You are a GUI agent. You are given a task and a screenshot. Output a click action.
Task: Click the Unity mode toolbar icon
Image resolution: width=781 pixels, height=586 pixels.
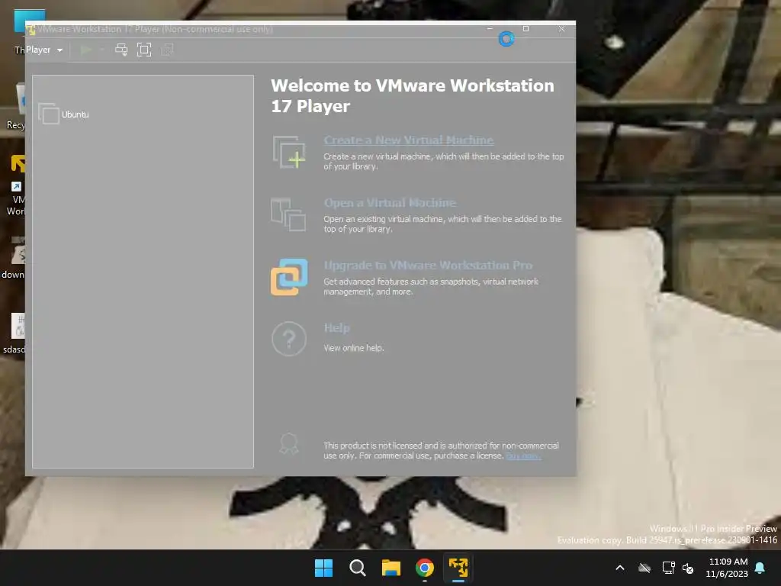[x=167, y=50]
